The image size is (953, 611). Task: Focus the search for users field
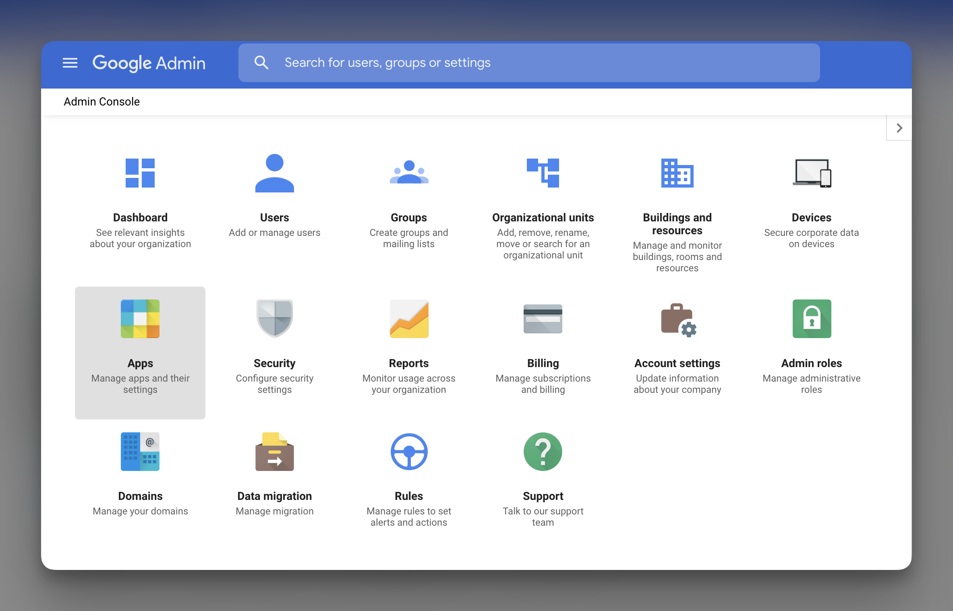529,63
